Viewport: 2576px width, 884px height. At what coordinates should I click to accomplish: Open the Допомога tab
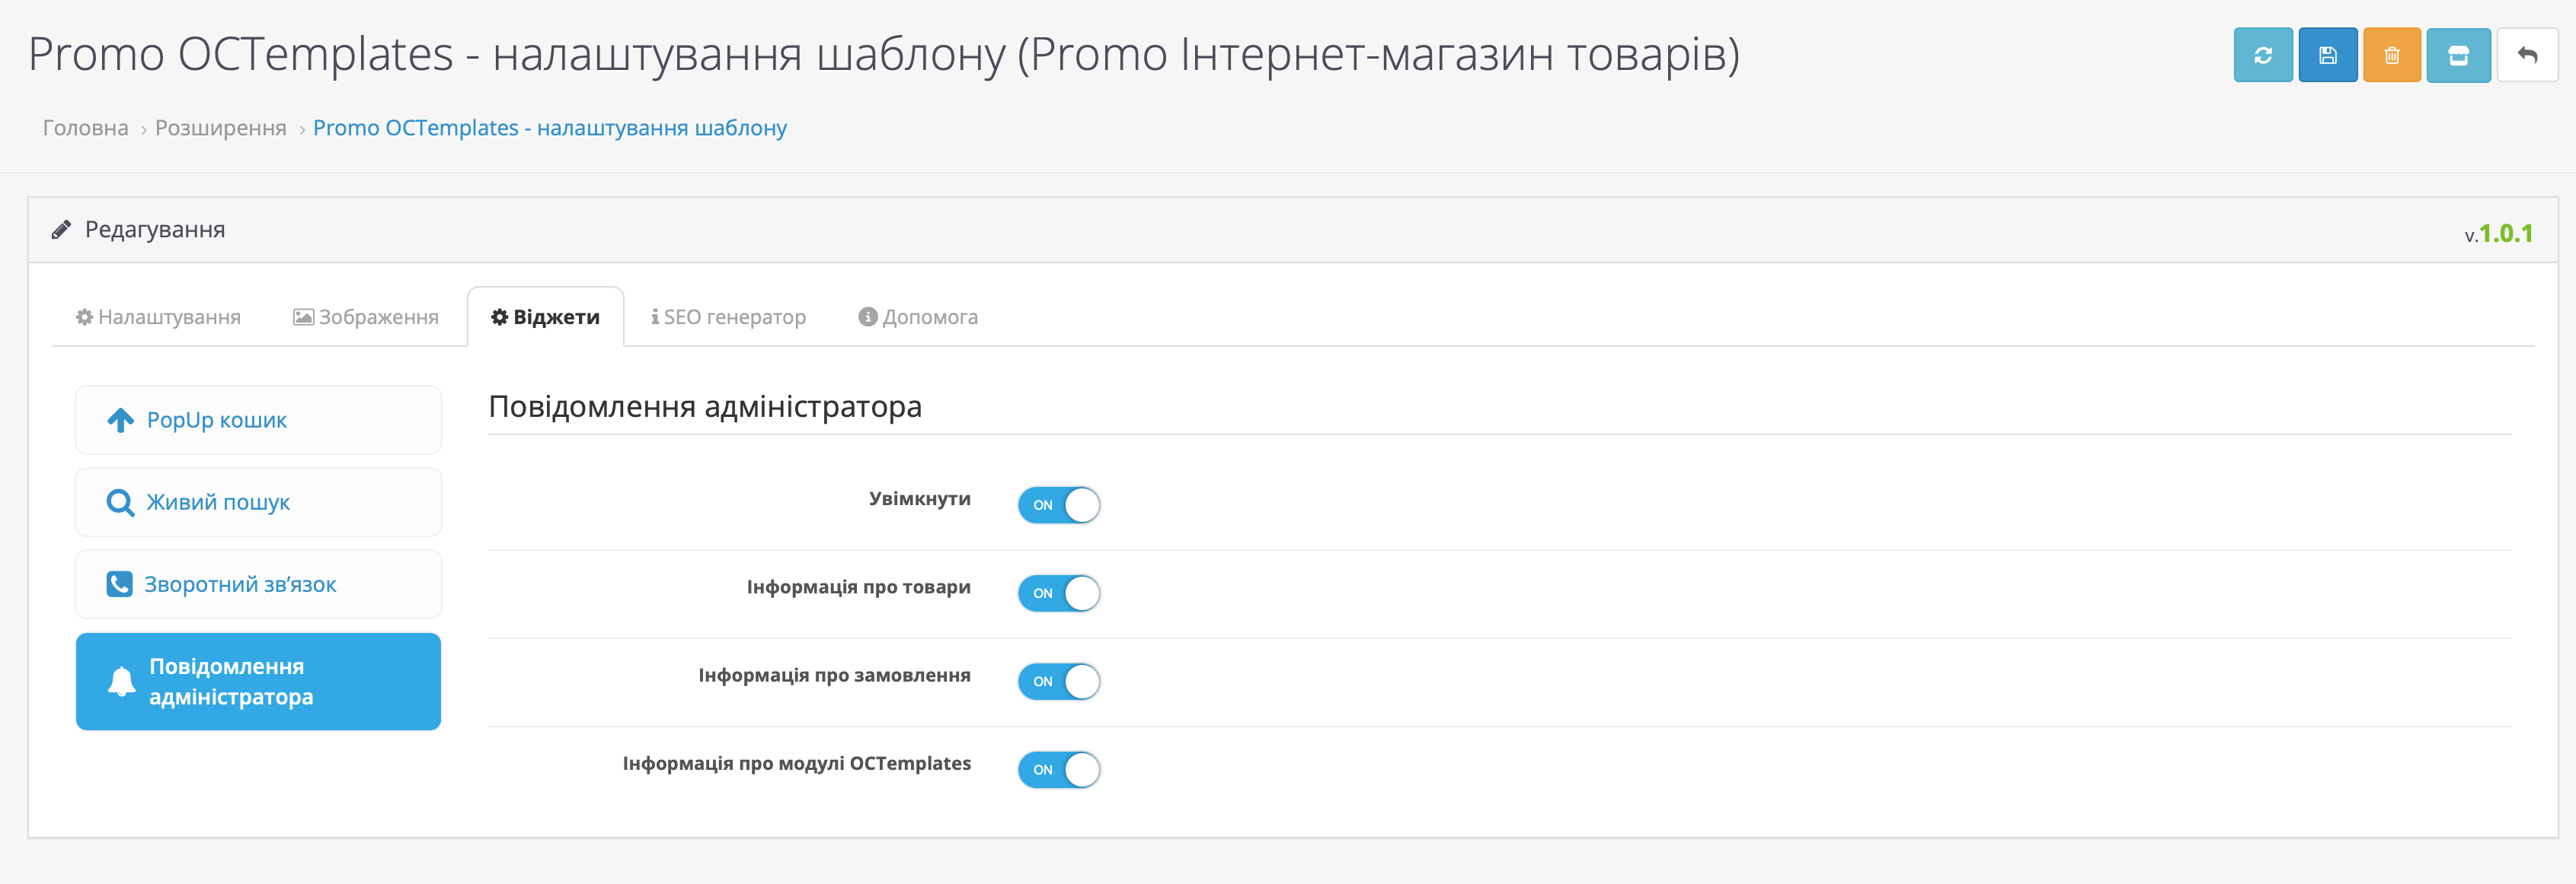coord(918,318)
